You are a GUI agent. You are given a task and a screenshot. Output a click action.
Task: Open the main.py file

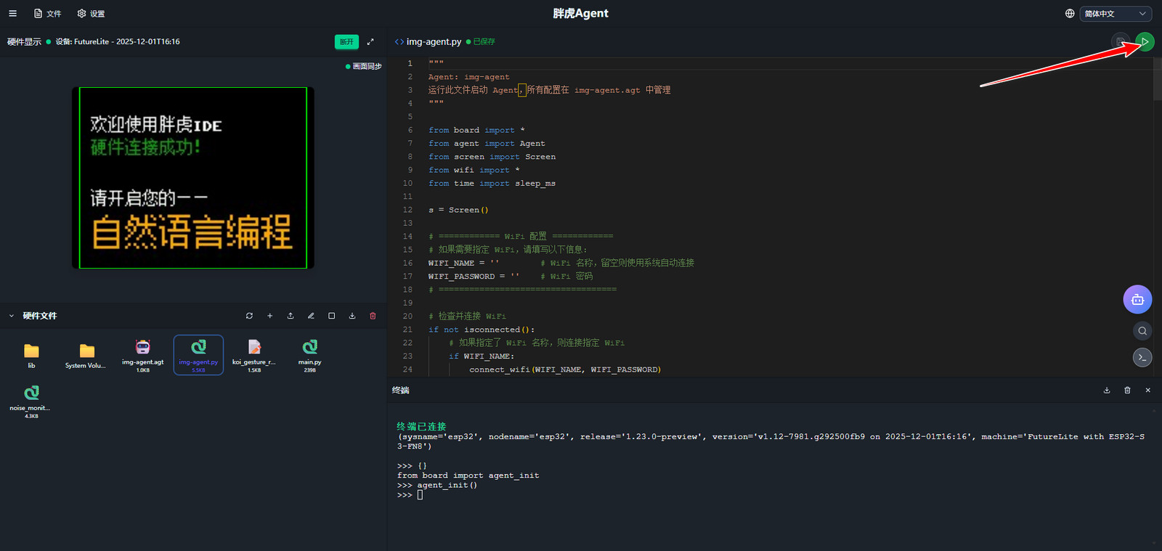[309, 354]
